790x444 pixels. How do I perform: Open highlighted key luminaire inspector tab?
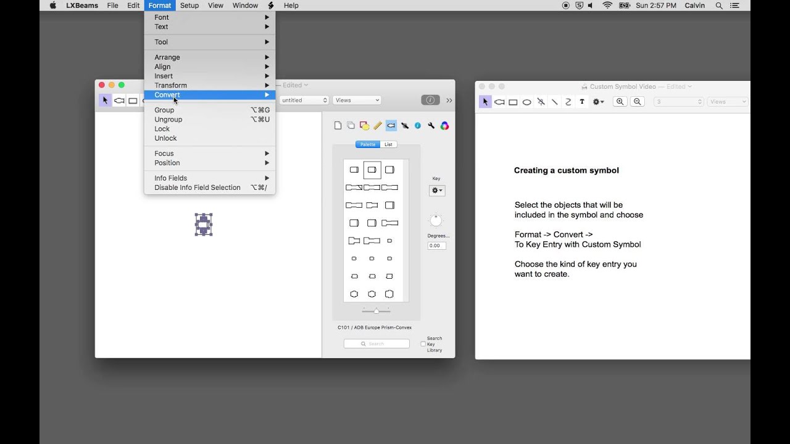coord(391,126)
